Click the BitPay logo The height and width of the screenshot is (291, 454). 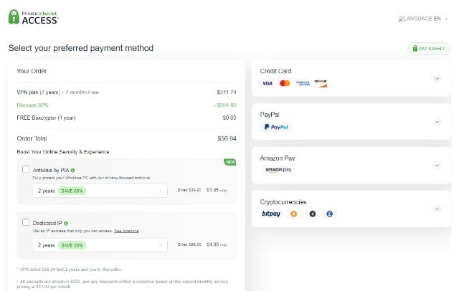point(271,214)
